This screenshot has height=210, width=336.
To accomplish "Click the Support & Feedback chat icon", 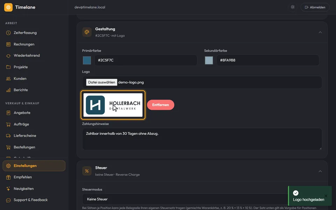I will (x=8, y=200).
